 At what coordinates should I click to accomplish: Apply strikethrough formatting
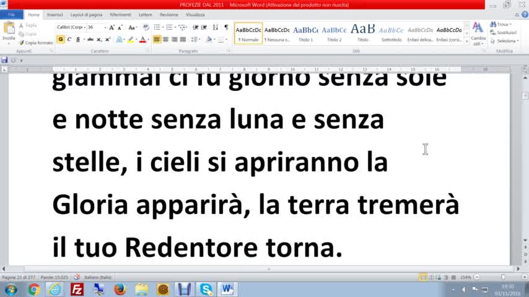click(90, 40)
